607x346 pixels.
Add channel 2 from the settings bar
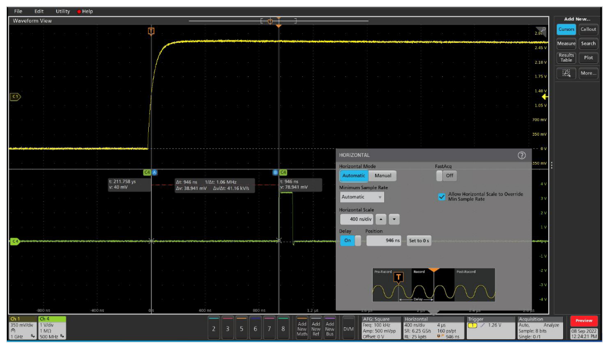(x=214, y=328)
